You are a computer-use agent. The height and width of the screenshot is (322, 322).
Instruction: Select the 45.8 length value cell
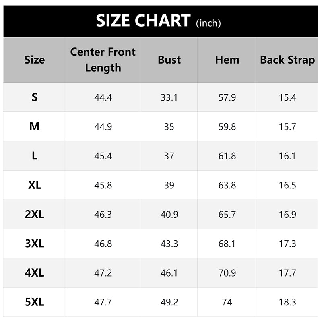(x=103, y=185)
